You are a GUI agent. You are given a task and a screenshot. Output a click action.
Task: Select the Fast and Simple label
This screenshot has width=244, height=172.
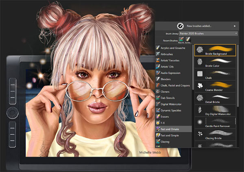click(170, 135)
